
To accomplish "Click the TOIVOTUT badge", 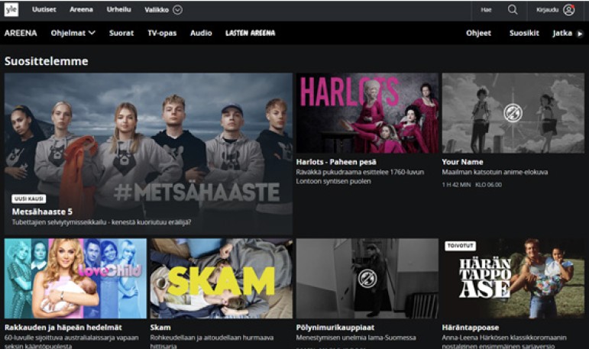I will click(x=460, y=246).
